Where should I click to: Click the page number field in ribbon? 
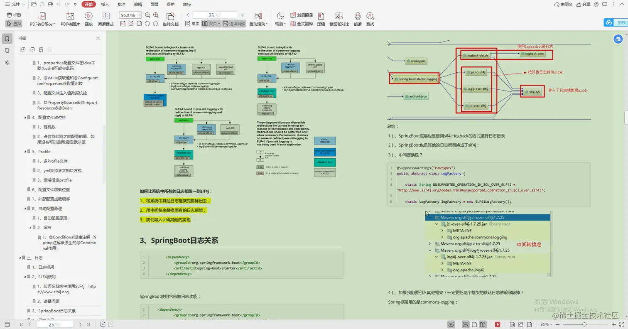pyautogui.click(x=214, y=15)
